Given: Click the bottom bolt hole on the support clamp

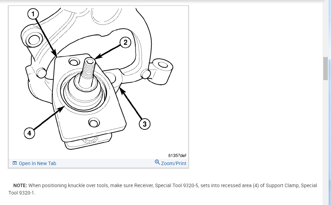Looking at the screenshot, I should click(x=94, y=122).
